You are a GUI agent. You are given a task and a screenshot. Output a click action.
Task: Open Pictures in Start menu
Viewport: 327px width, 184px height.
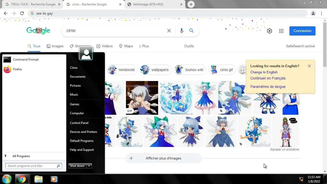tap(75, 86)
